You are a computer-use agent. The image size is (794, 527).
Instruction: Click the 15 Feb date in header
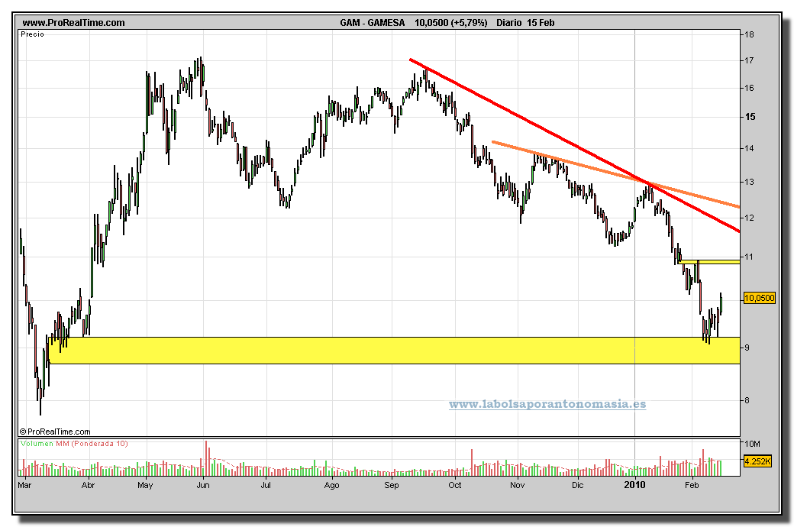coord(541,23)
